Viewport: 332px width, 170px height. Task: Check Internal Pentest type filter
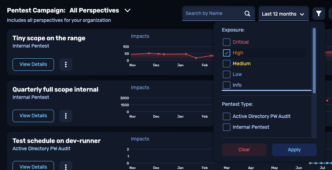click(x=226, y=127)
